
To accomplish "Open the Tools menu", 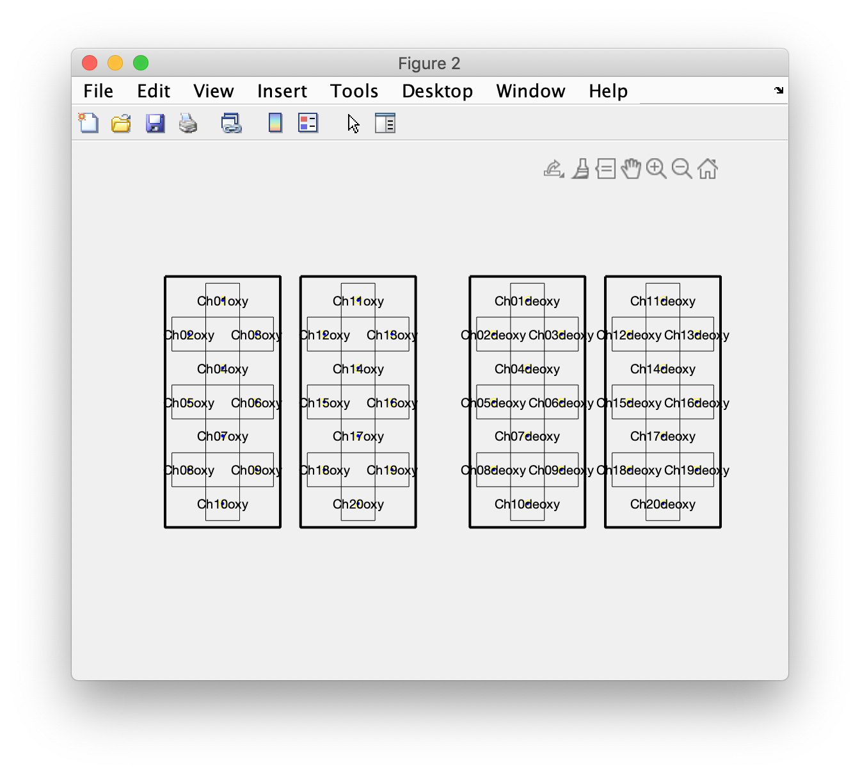I will tap(354, 91).
